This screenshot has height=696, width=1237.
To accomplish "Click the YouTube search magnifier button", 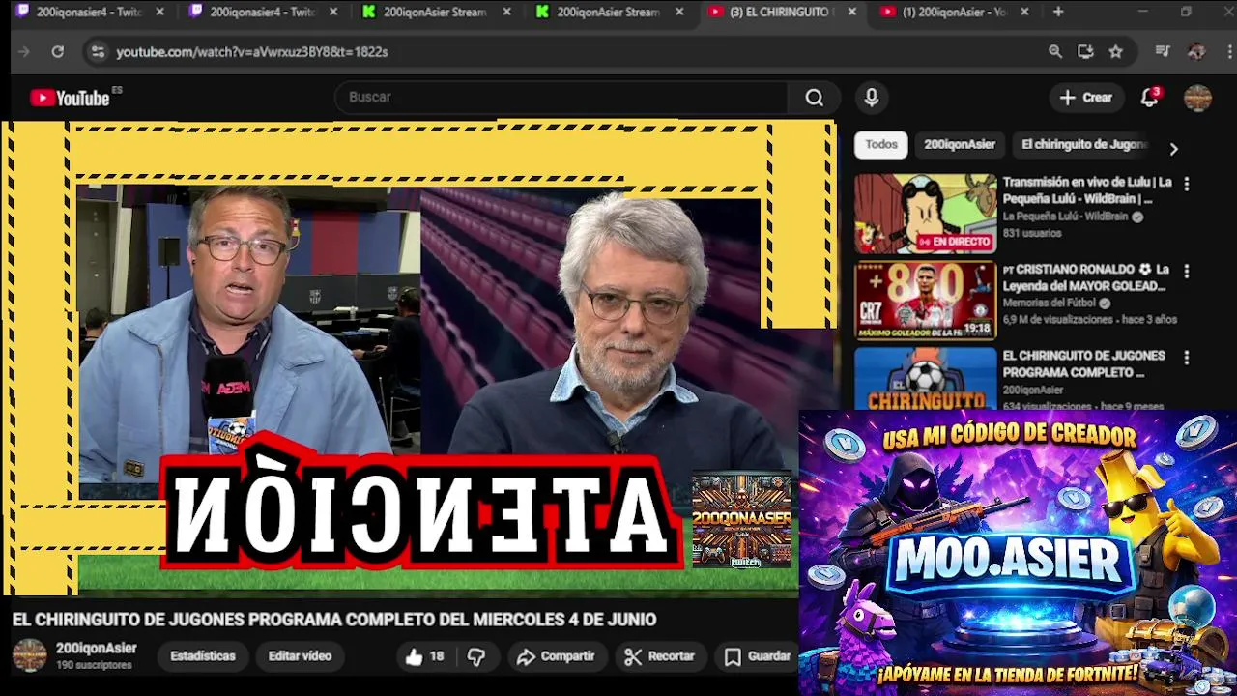I will (x=815, y=98).
